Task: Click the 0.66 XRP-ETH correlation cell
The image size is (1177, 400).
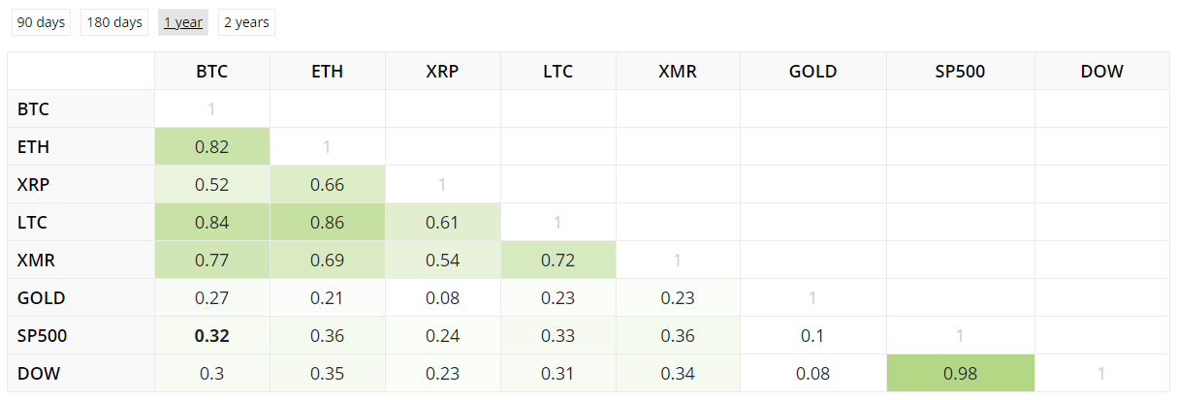Action: tap(327, 184)
